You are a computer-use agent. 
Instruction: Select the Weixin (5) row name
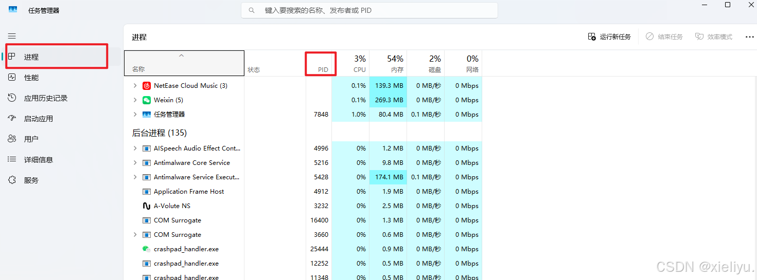pyautogui.click(x=168, y=100)
